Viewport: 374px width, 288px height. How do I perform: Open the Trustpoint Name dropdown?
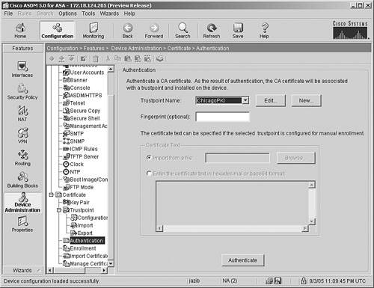point(245,100)
